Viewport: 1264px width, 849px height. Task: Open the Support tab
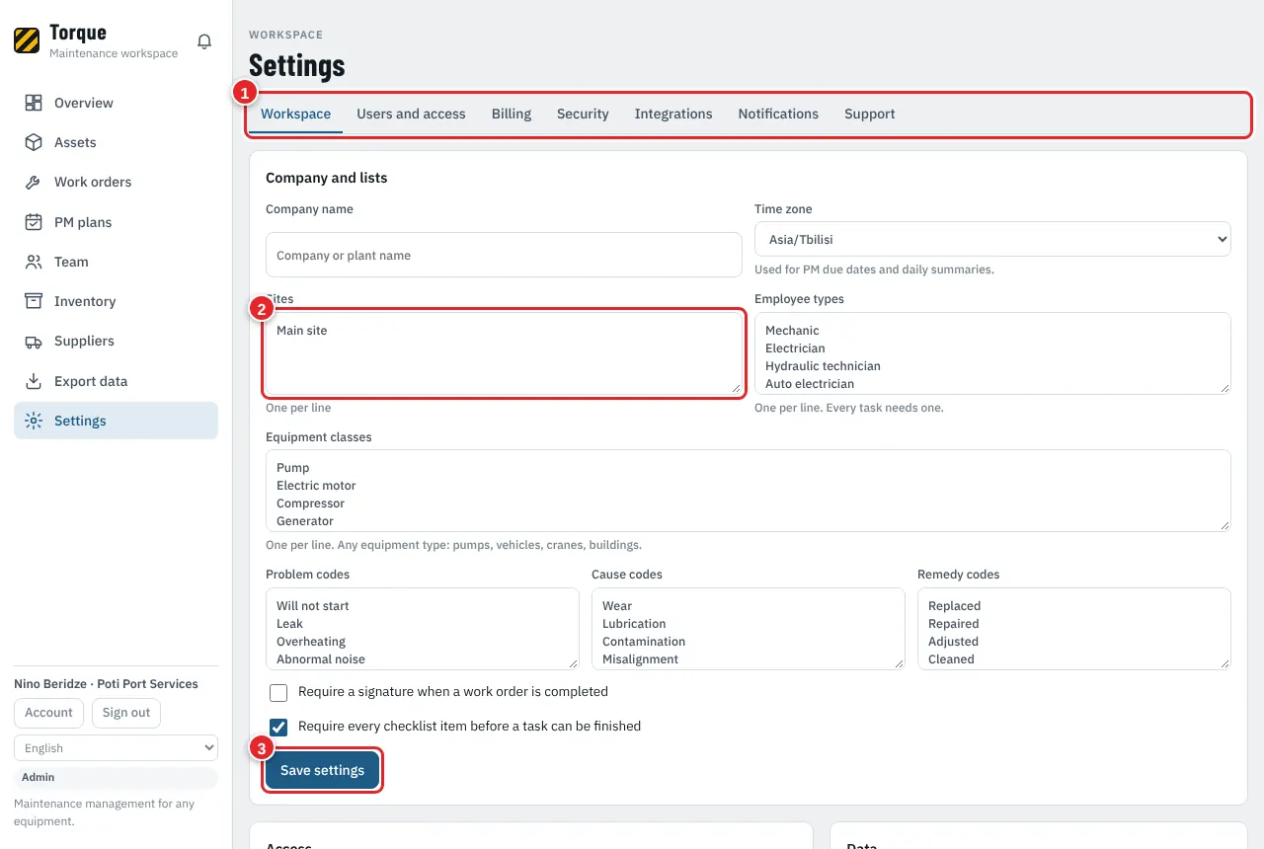(870, 114)
